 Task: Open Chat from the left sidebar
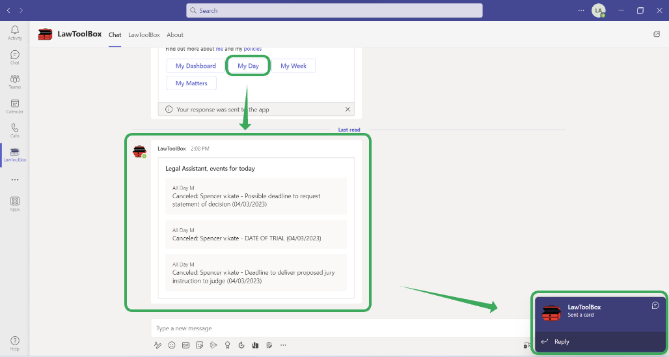pos(14,57)
